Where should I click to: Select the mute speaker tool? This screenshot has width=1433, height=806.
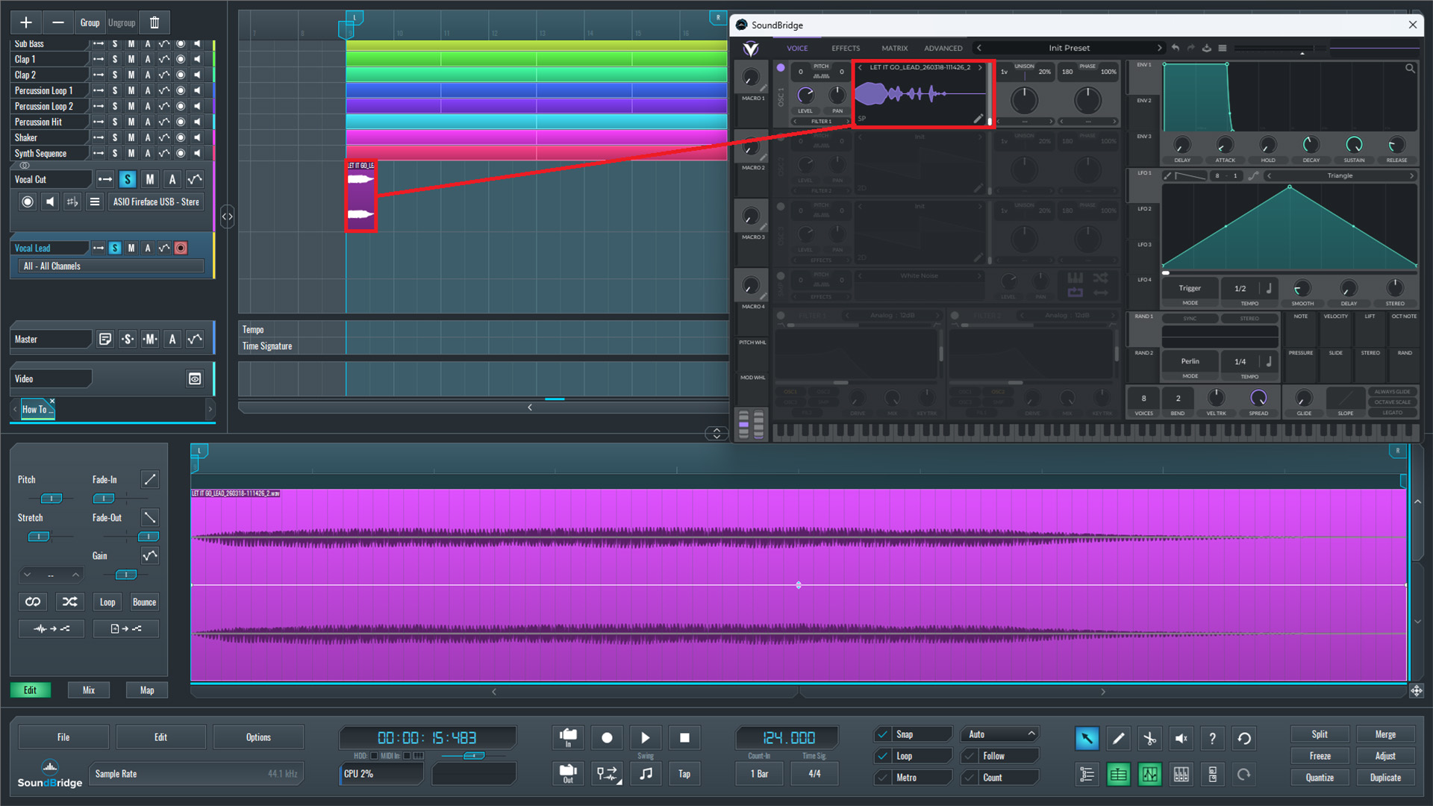click(x=1181, y=738)
